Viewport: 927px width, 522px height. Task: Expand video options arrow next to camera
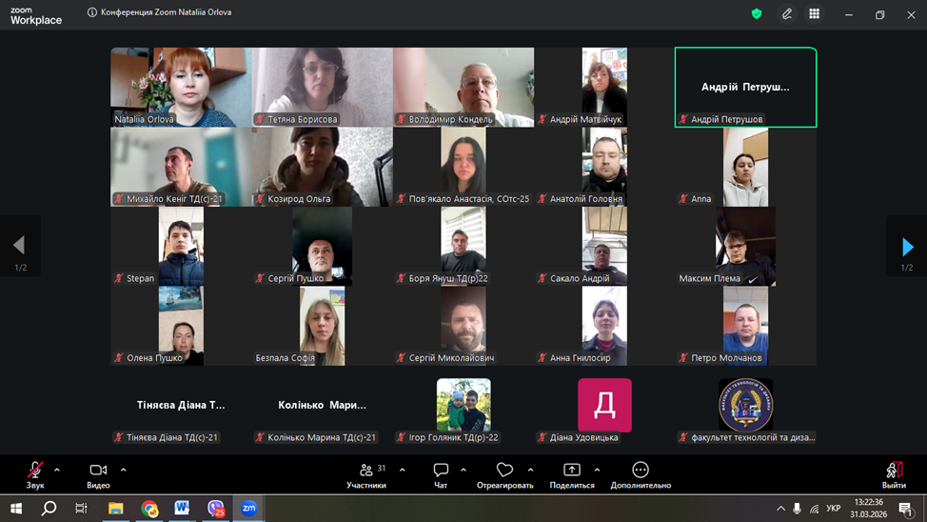pos(124,470)
